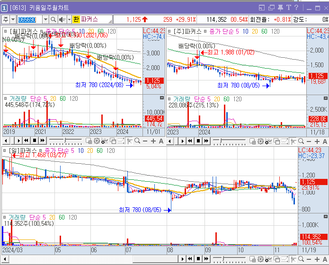Open the stock code search magnifier
The height and width of the screenshot is (265, 329).
53,20
